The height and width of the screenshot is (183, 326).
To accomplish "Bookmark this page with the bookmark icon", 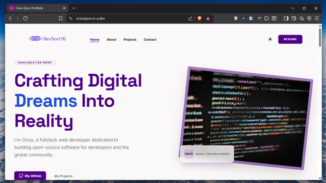I will pyautogui.click(x=60, y=18).
